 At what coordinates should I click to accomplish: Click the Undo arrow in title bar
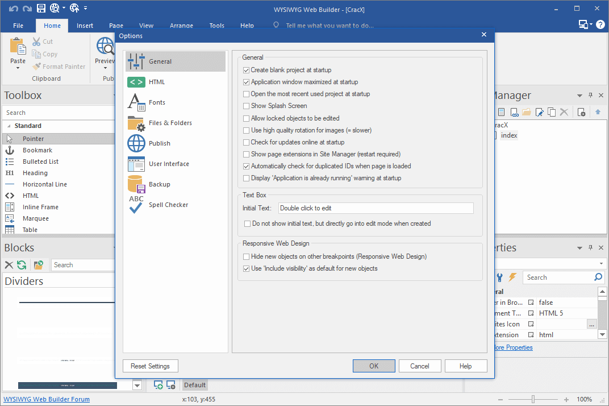[x=14, y=9]
